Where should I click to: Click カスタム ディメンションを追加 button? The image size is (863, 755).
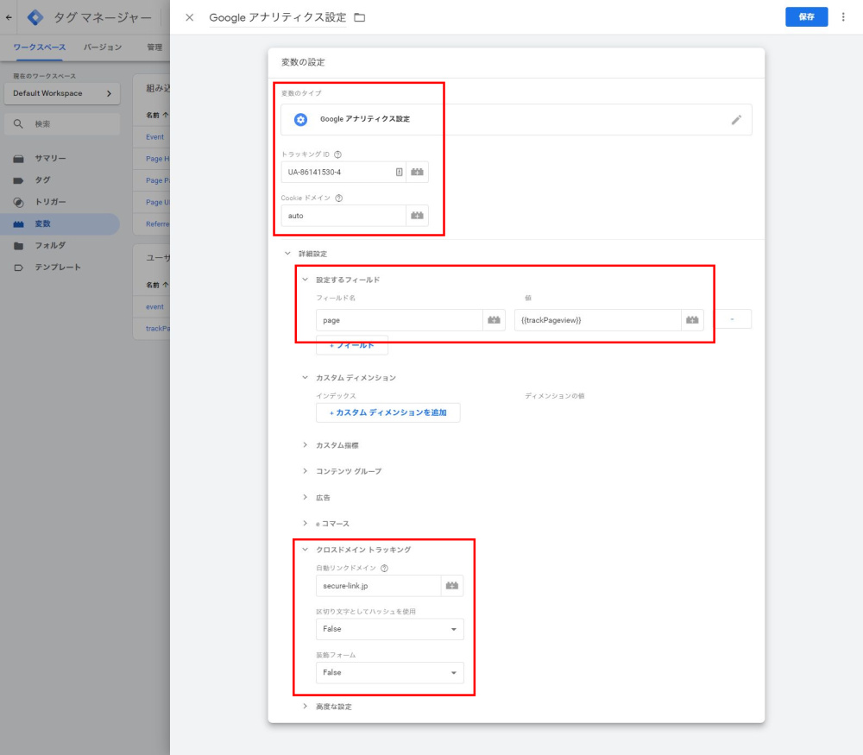coord(387,412)
